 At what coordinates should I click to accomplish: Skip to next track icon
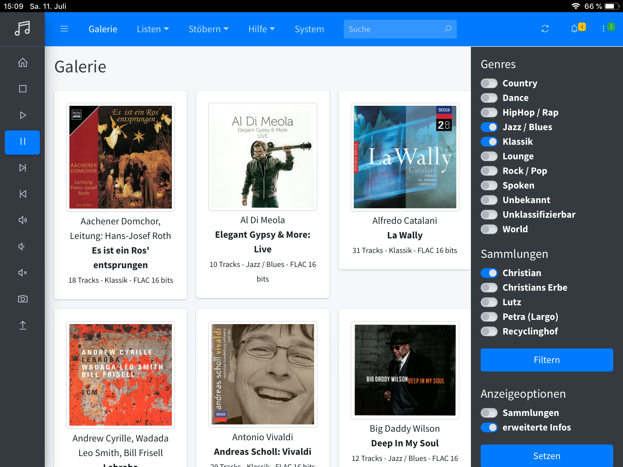tap(23, 168)
